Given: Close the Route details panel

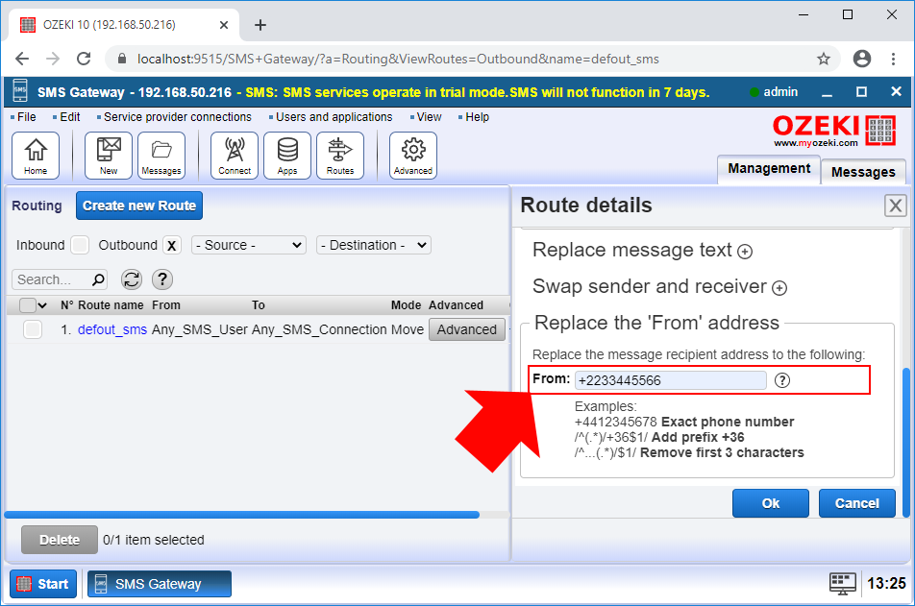Looking at the screenshot, I should [x=895, y=206].
